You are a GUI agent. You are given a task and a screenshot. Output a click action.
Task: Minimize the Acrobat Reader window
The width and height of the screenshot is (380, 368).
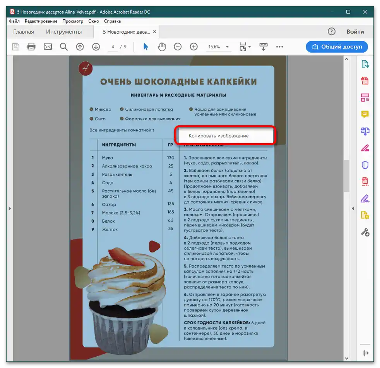pyautogui.click(x=332, y=12)
